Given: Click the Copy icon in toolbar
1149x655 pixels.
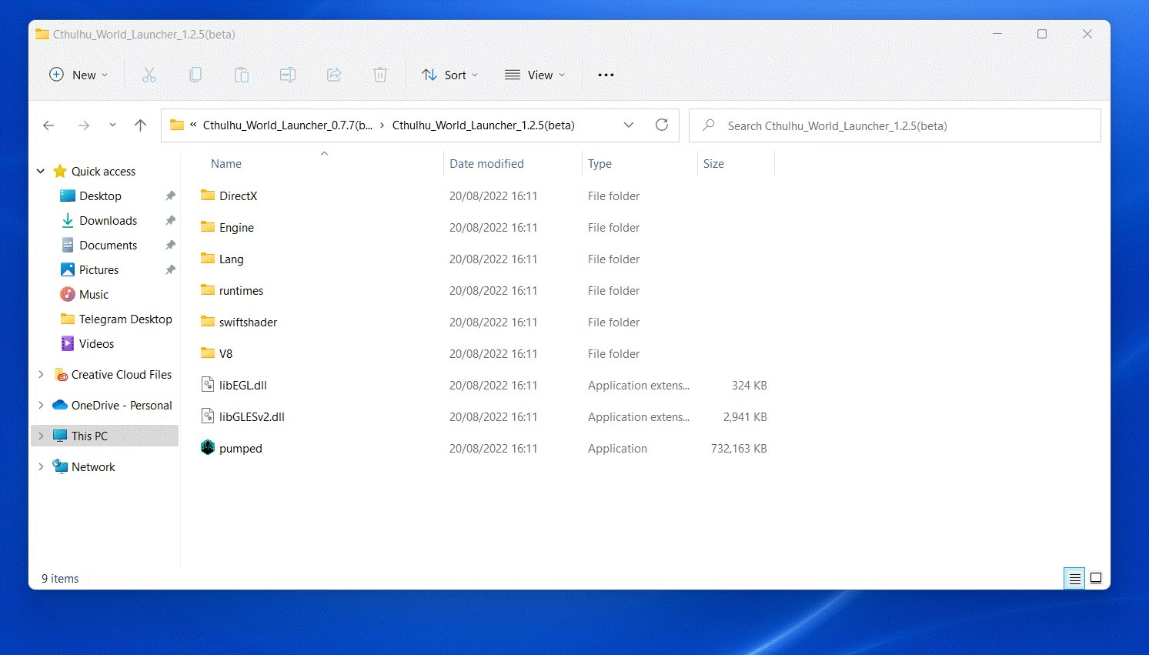Looking at the screenshot, I should (x=195, y=75).
